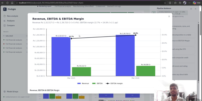The height and width of the screenshot is (101, 202).
Task: Click the Rs 30,112 Cr bar label
Action: [81, 66]
